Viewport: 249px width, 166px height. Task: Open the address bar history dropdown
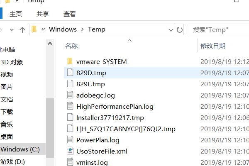(171, 29)
